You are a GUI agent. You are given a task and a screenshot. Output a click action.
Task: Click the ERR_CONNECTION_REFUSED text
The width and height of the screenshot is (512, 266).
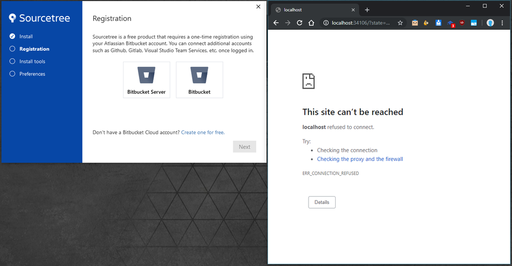pyautogui.click(x=331, y=173)
